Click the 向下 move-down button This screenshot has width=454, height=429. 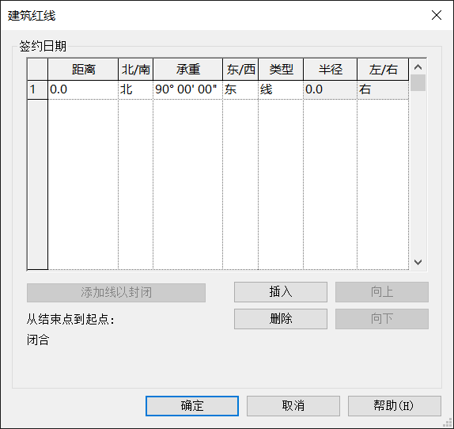click(x=382, y=319)
